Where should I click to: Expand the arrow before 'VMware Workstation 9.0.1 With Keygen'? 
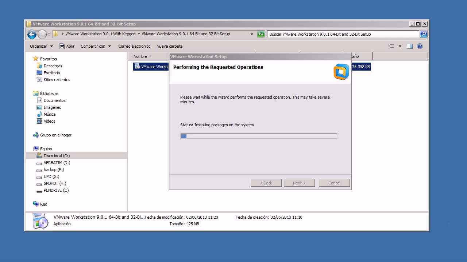pyautogui.click(x=62, y=34)
